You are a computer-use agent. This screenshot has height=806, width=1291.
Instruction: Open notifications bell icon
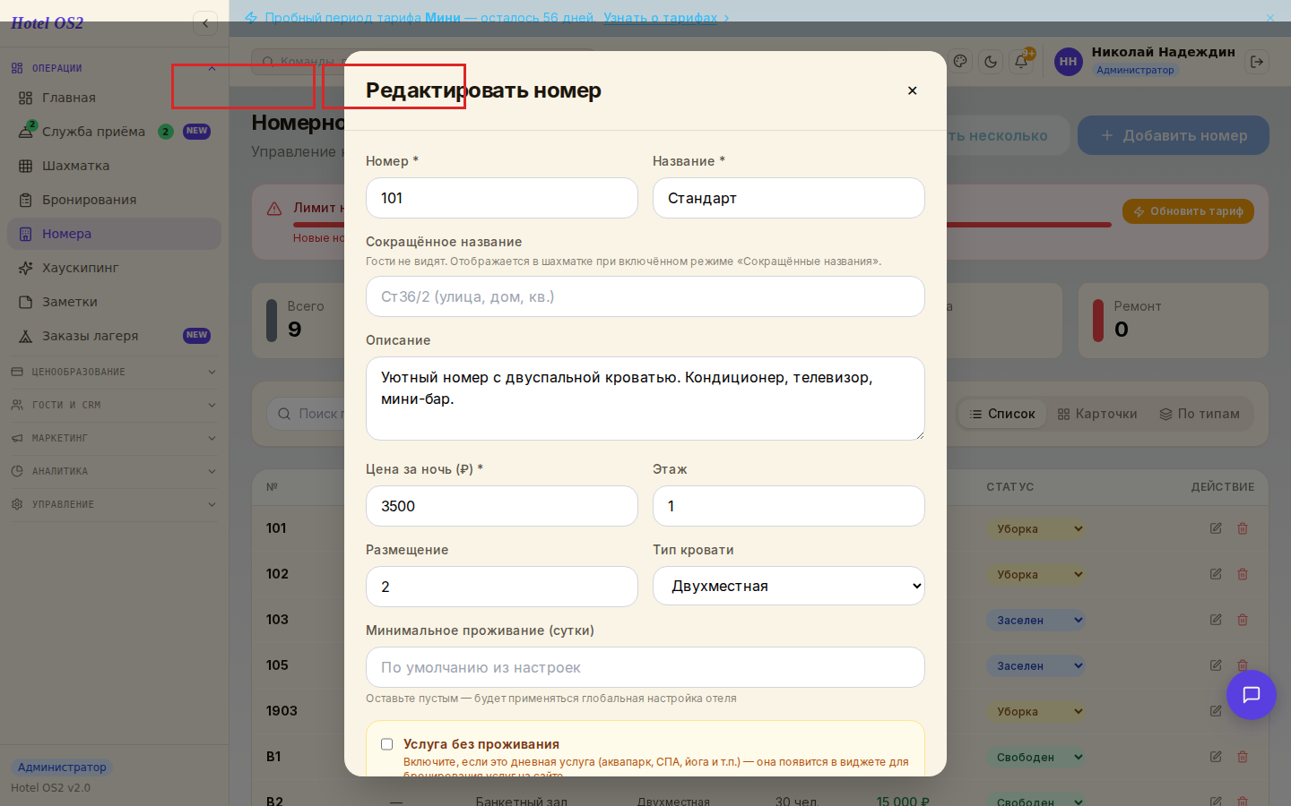[1021, 62]
